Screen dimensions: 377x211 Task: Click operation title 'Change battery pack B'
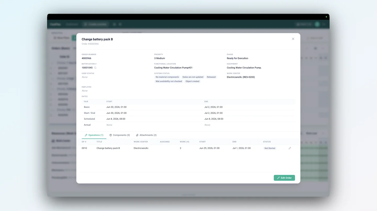coord(108,148)
